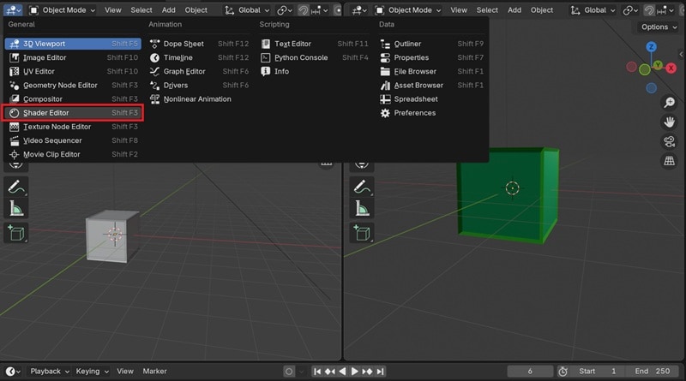Toggle camera view icon
This screenshot has width=686, height=381.
point(669,141)
